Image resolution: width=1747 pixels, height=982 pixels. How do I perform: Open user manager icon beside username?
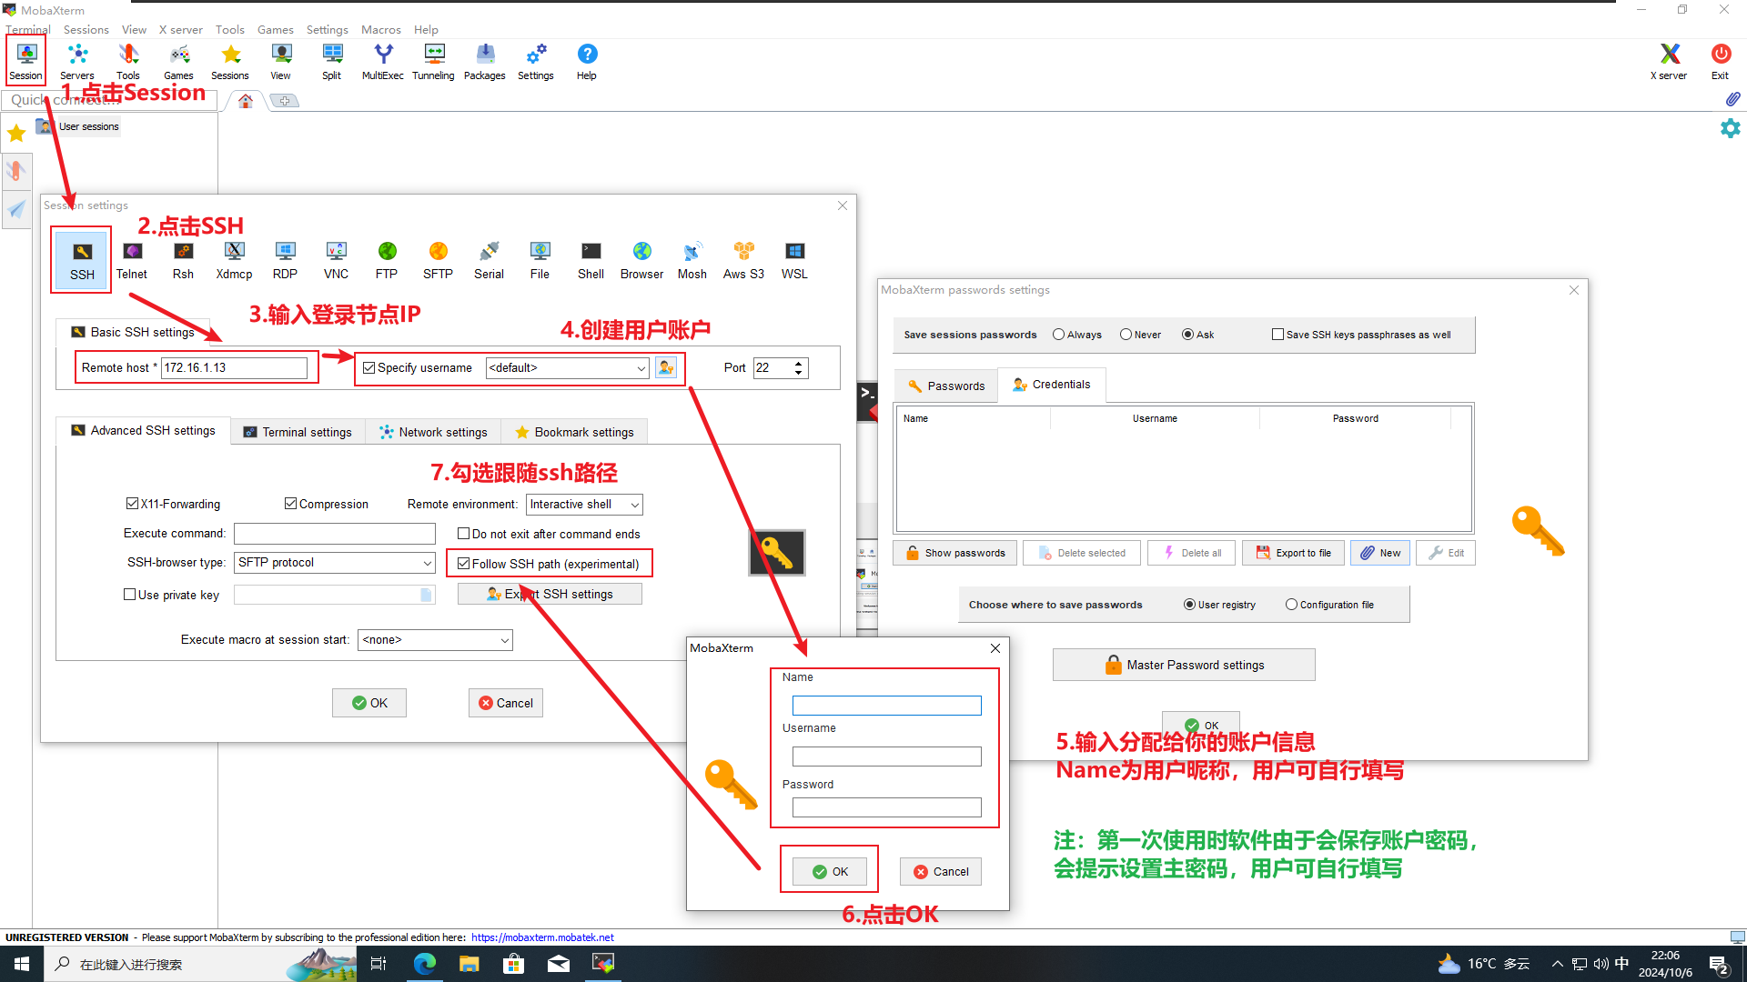coord(666,367)
